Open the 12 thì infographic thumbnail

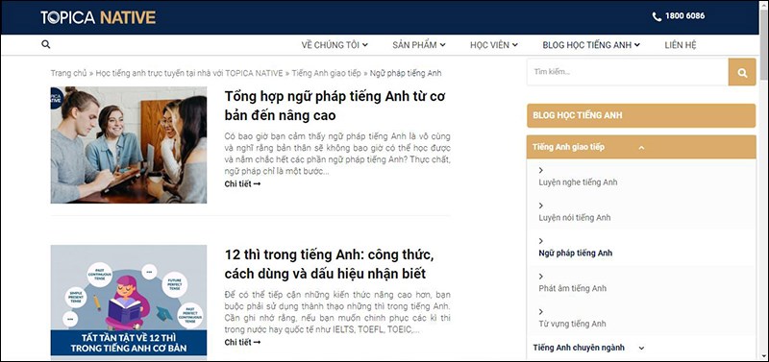129,302
